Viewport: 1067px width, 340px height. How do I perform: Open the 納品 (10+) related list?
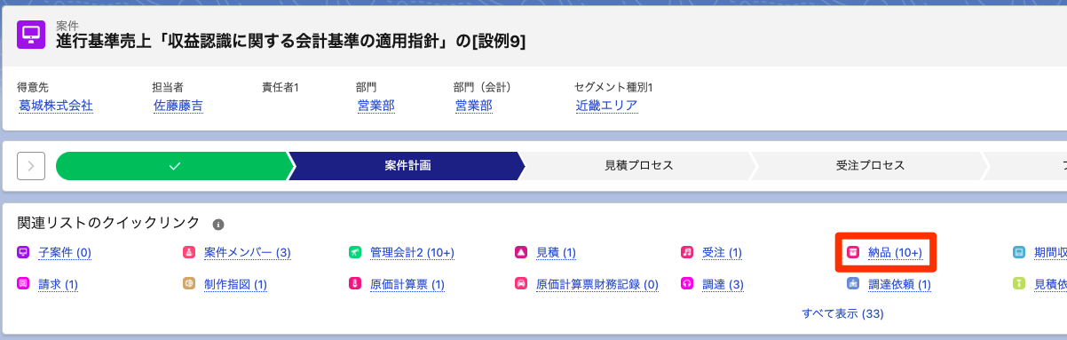click(x=895, y=253)
